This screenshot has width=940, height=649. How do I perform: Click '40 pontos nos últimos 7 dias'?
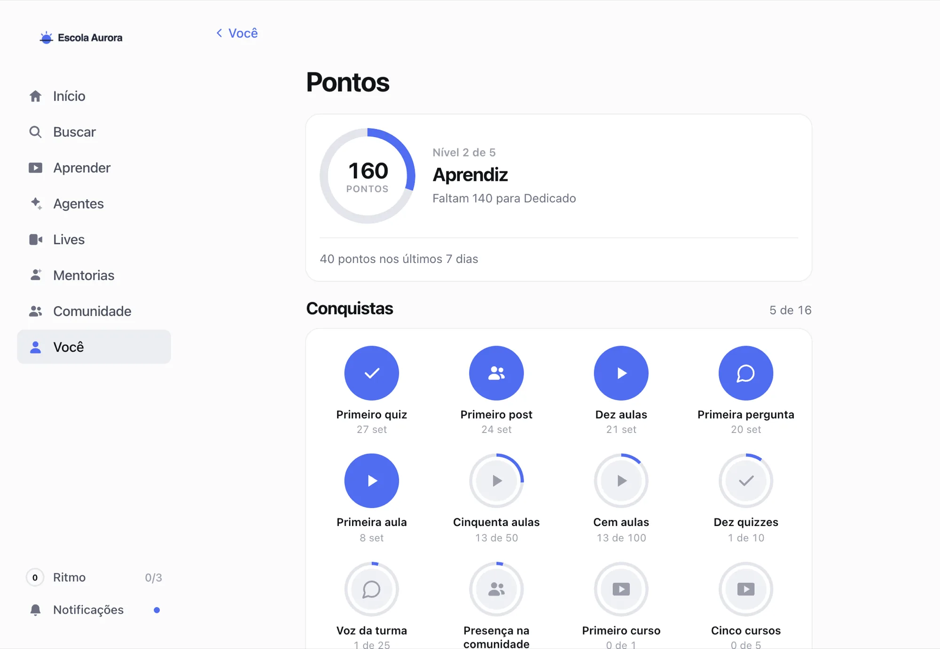pos(399,259)
